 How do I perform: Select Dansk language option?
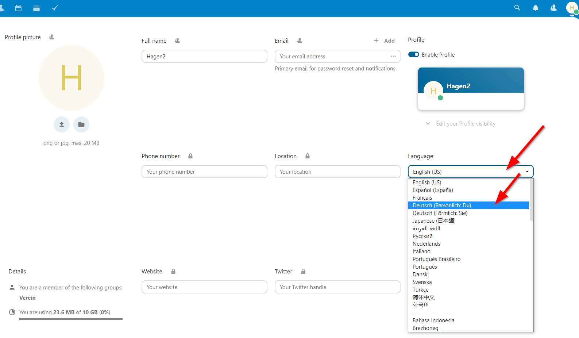click(468, 274)
